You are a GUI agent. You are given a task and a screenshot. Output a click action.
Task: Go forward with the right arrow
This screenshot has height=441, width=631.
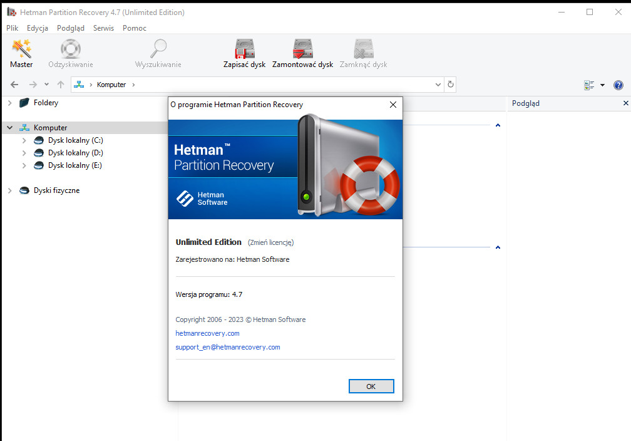(x=33, y=85)
